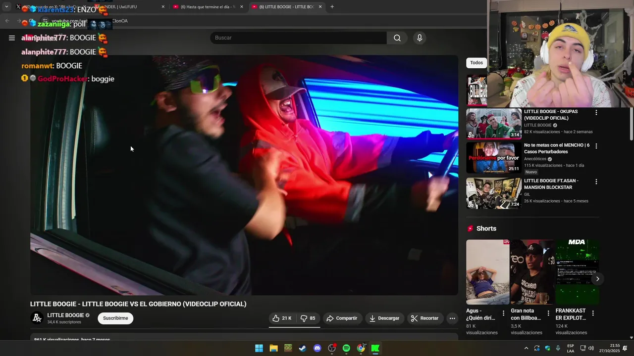The image size is (634, 356).
Task: Open options for the FRANKKAST short
Action: click(592, 313)
